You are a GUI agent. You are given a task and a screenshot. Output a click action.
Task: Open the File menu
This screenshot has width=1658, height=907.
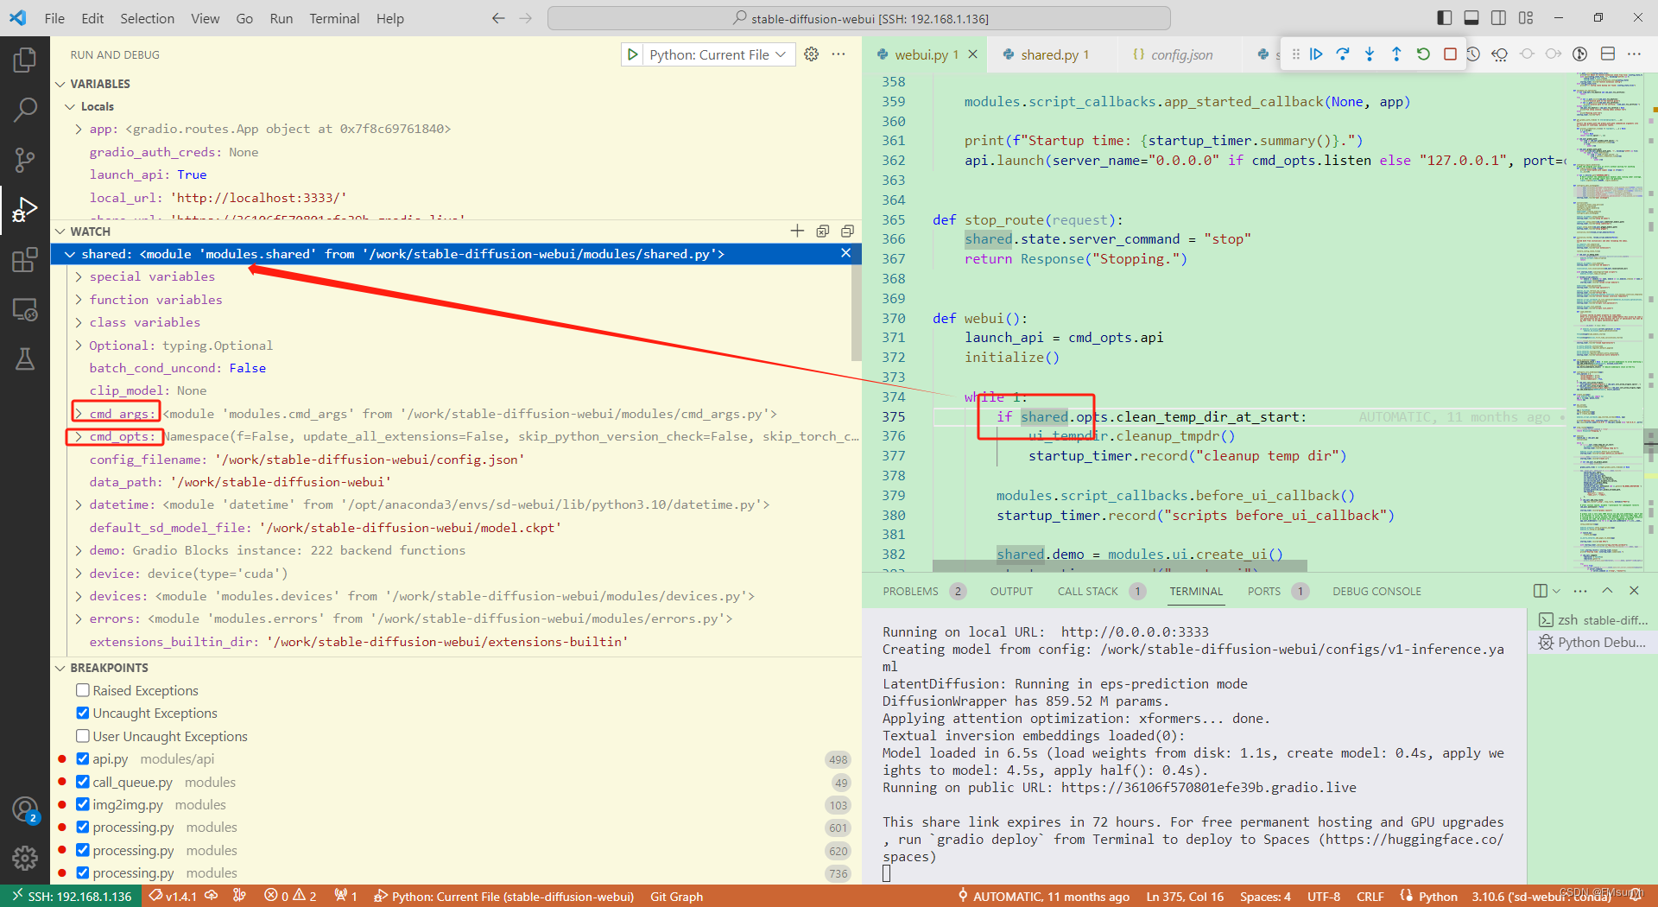pyautogui.click(x=54, y=18)
